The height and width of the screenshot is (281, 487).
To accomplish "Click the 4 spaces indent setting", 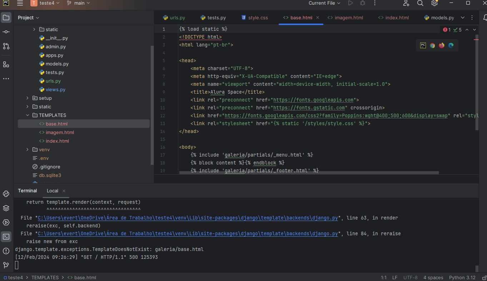I will (x=433, y=277).
